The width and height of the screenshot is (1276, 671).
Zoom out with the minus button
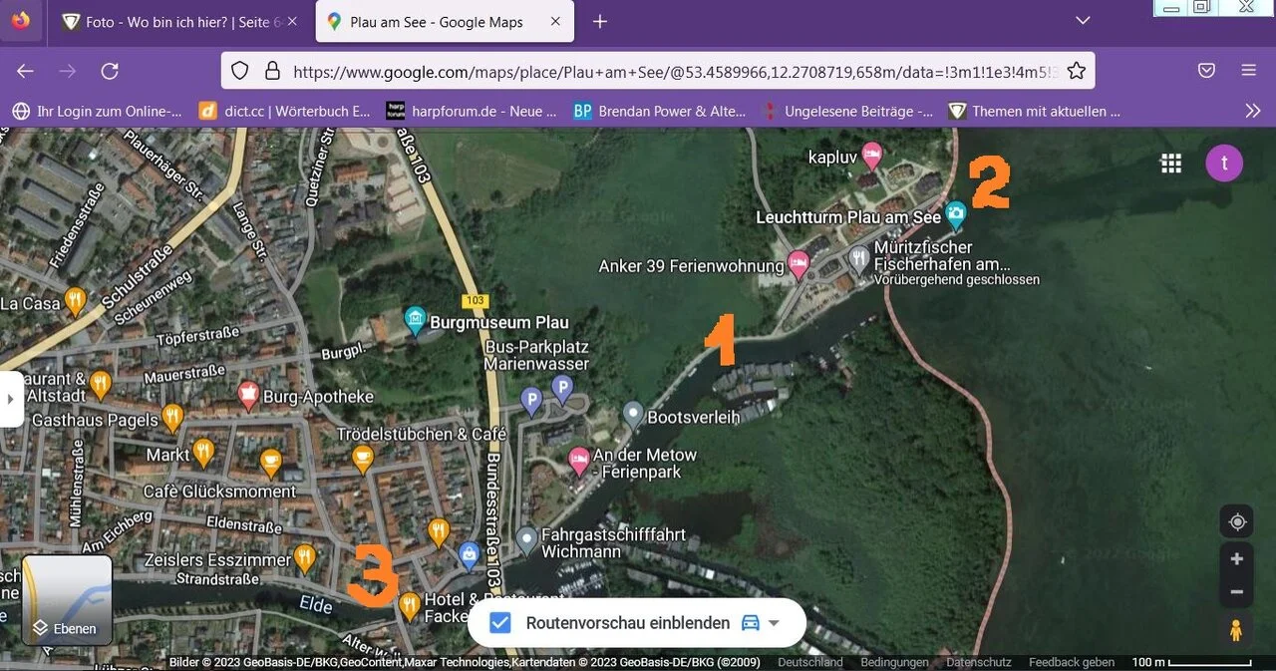(x=1237, y=592)
